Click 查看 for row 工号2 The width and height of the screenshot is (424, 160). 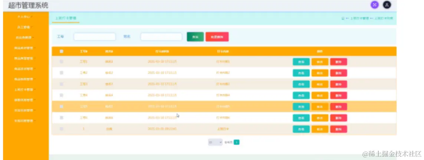[301, 73]
